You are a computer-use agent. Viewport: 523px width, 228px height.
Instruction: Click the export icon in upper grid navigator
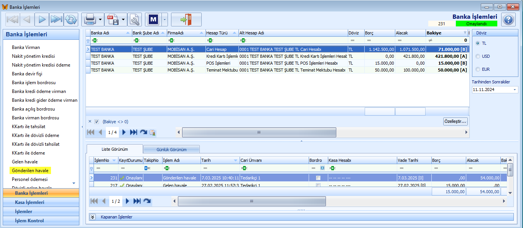[153, 132]
